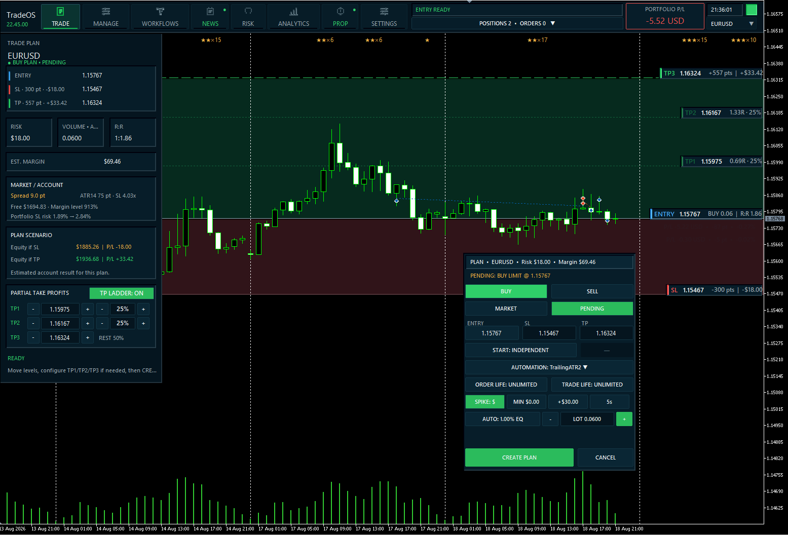This screenshot has height=535, width=788.
Task: Click the CANCEL button
Action: pyautogui.click(x=606, y=457)
